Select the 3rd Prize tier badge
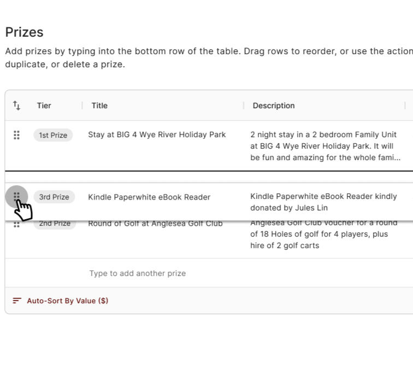The width and height of the screenshot is (413, 377). coord(54,197)
